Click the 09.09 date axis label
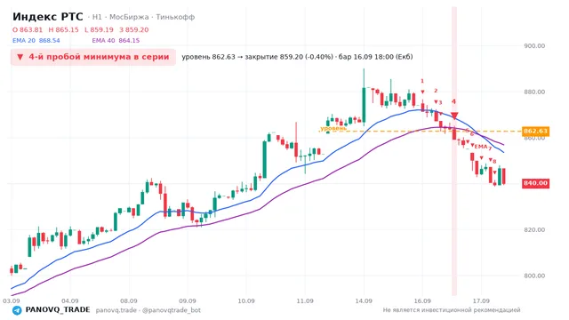569x320 pixels. pyautogui.click(x=188, y=301)
